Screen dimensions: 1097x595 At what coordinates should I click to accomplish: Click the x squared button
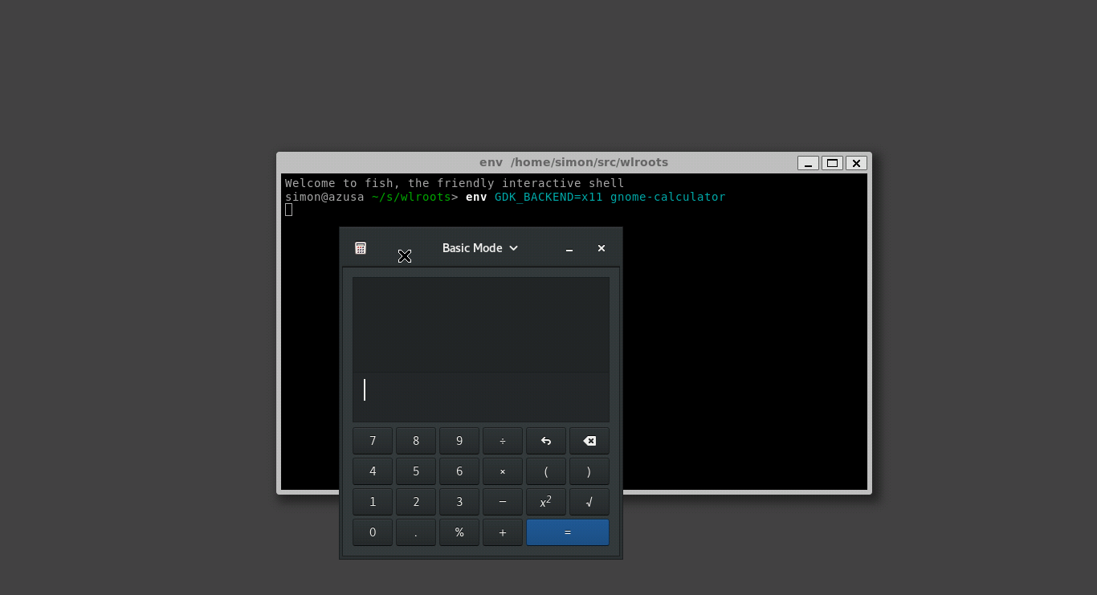[x=546, y=501]
